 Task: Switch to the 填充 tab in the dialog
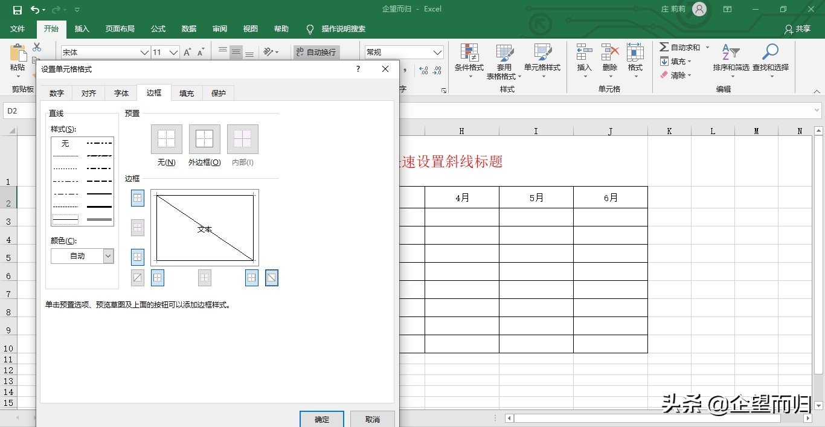click(185, 93)
